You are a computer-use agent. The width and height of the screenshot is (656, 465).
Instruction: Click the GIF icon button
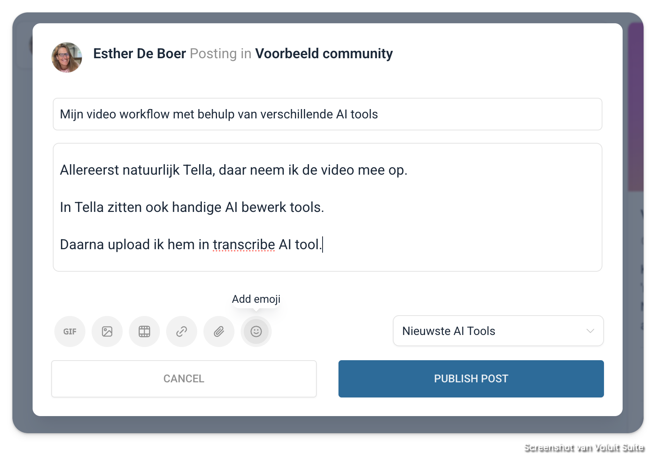(x=70, y=331)
